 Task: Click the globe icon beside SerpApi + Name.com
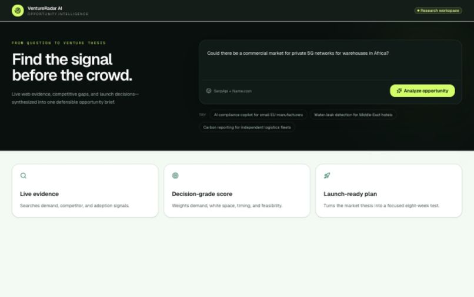209,91
